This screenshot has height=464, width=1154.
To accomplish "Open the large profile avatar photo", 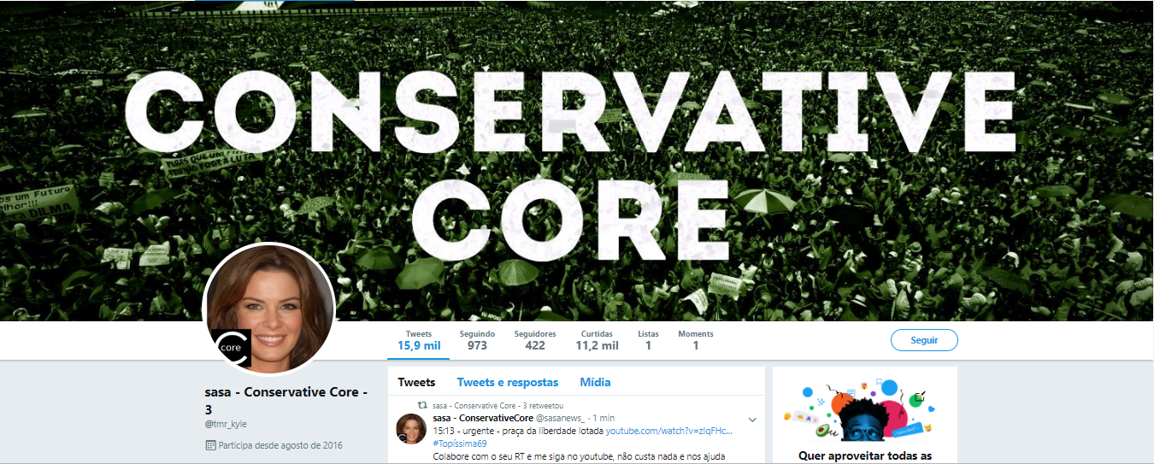I will [x=269, y=308].
